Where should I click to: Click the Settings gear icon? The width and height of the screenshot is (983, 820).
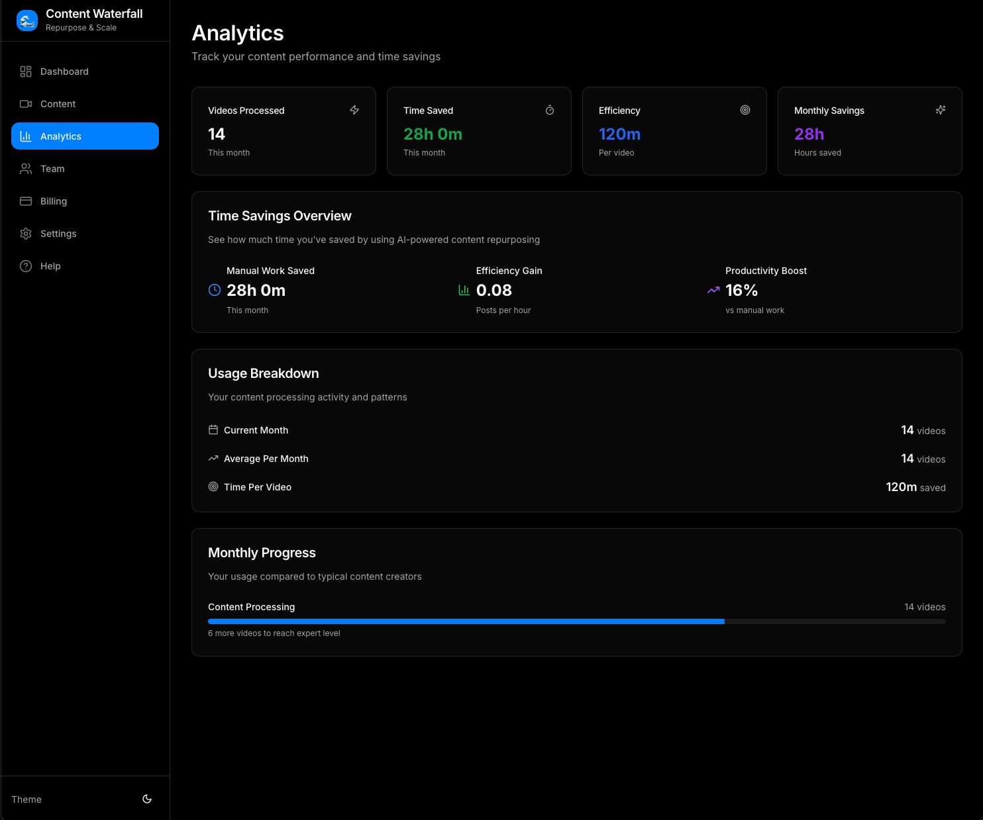click(x=26, y=234)
